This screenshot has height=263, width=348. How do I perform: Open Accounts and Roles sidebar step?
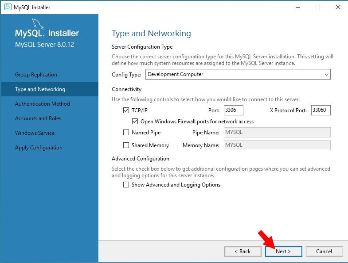pos(50,118)
